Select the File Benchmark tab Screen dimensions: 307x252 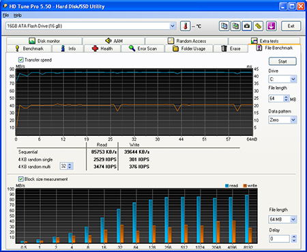point(274,48)
